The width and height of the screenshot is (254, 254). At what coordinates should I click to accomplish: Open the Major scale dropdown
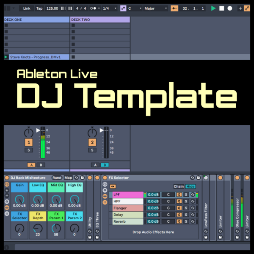click(155, 8)
